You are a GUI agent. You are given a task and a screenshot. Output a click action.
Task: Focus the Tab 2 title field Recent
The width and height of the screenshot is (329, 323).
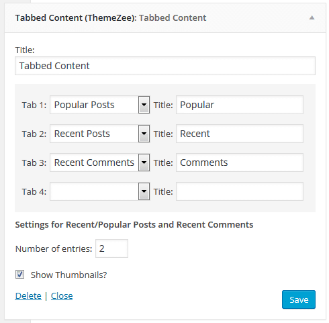(240, 134)
